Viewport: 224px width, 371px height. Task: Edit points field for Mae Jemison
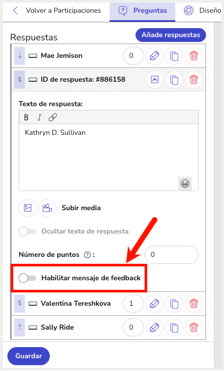coord(133,56)
